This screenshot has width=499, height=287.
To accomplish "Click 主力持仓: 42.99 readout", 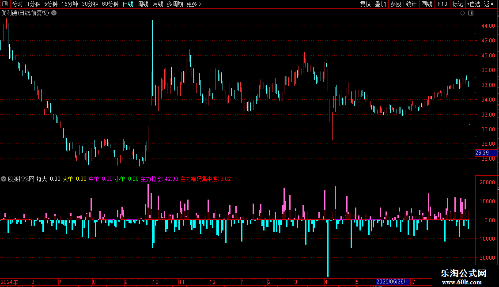I will point(159,179).
